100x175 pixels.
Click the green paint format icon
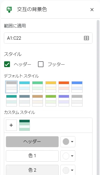[x=9, y=10]
